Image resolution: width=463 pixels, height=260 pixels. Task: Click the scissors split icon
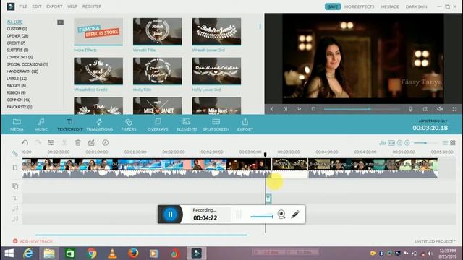(64, 143)
